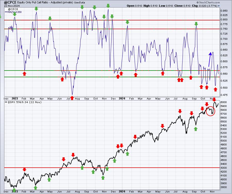Select green up arrow under late-October 2023 SPX low
This screenshot has width=232, height=194.
click(x=103, y=178)
